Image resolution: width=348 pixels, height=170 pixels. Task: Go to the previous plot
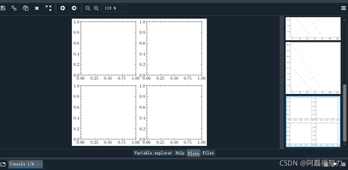63,8
